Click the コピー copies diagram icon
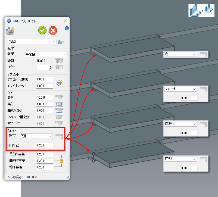218x197 pixels. (59, 67)
